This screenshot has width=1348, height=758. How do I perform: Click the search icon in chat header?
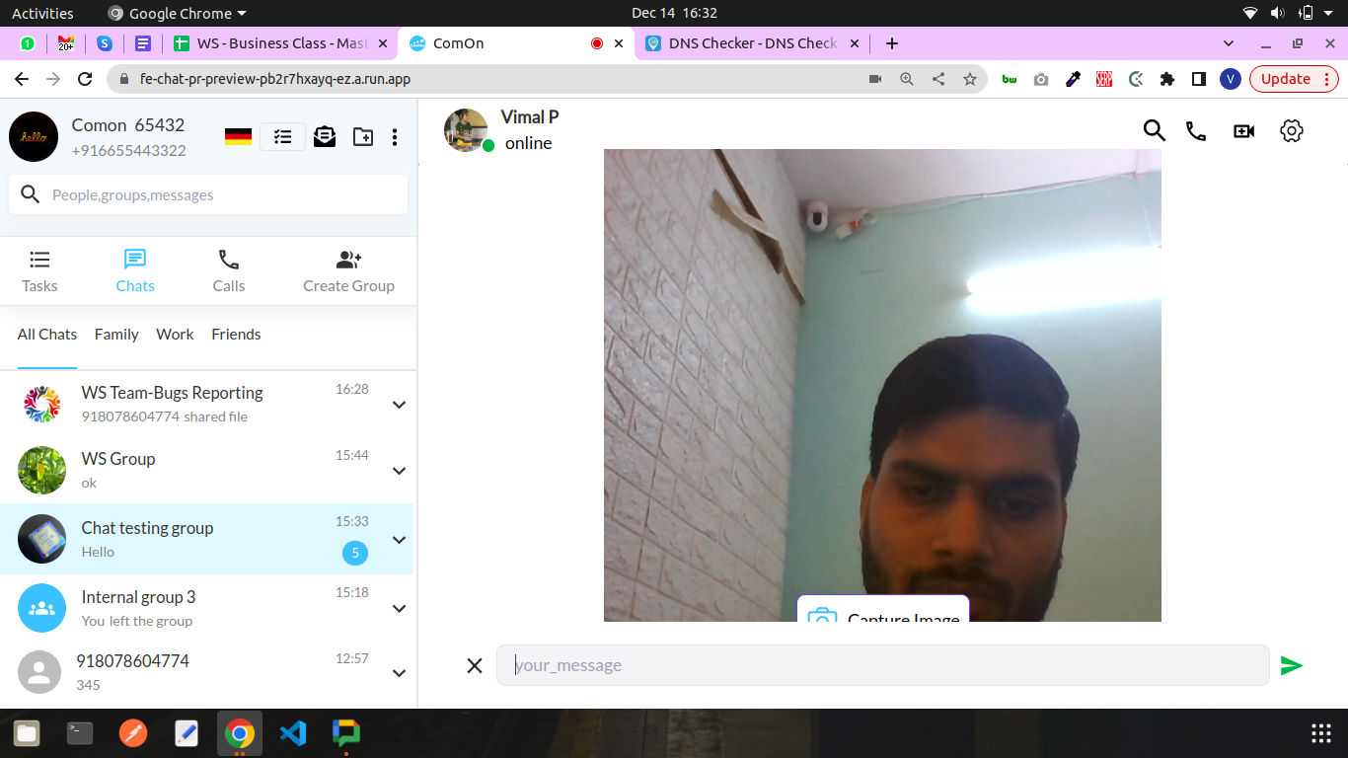click(x=1154, y=131)
